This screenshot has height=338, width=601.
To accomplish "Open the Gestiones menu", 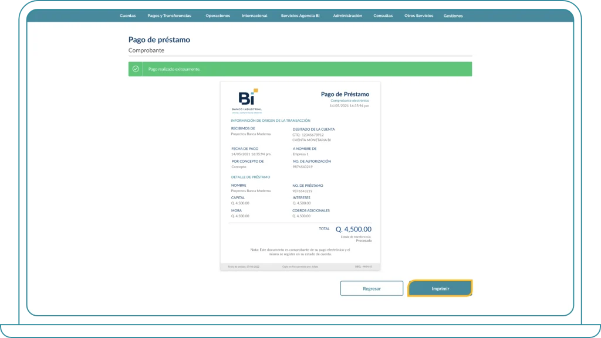I will pos(453,16).
